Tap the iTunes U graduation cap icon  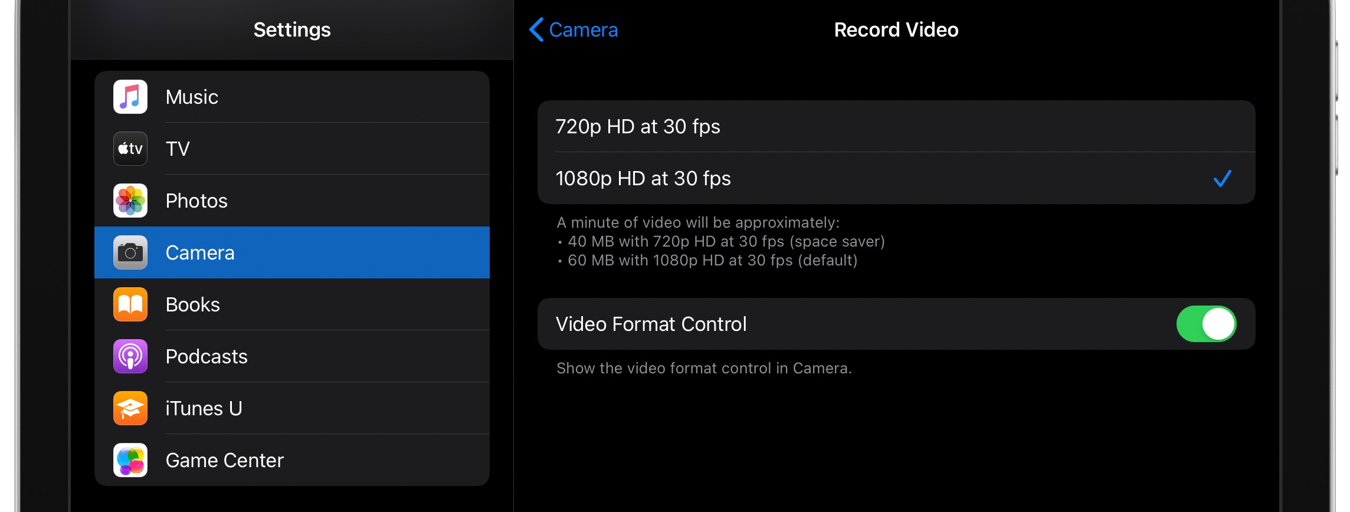(130, 408)
